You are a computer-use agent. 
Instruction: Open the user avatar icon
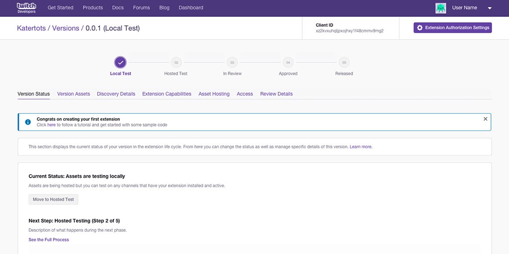(x=440, y=8)
